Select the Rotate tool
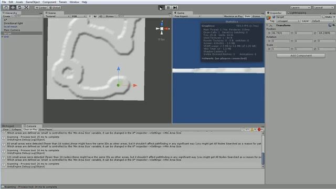 (x=19, y=7)
